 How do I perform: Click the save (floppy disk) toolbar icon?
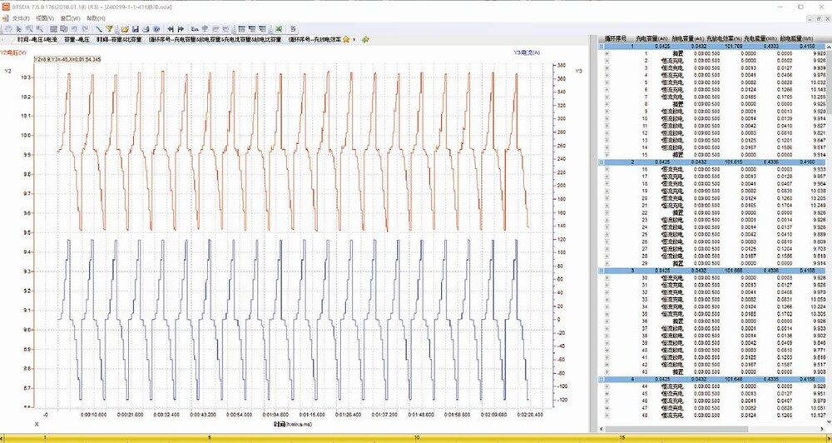point(135,28)
